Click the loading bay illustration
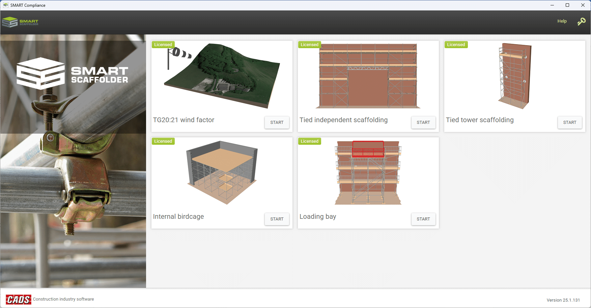Screen dimensions: 591x308 click(x=368, y=173)
